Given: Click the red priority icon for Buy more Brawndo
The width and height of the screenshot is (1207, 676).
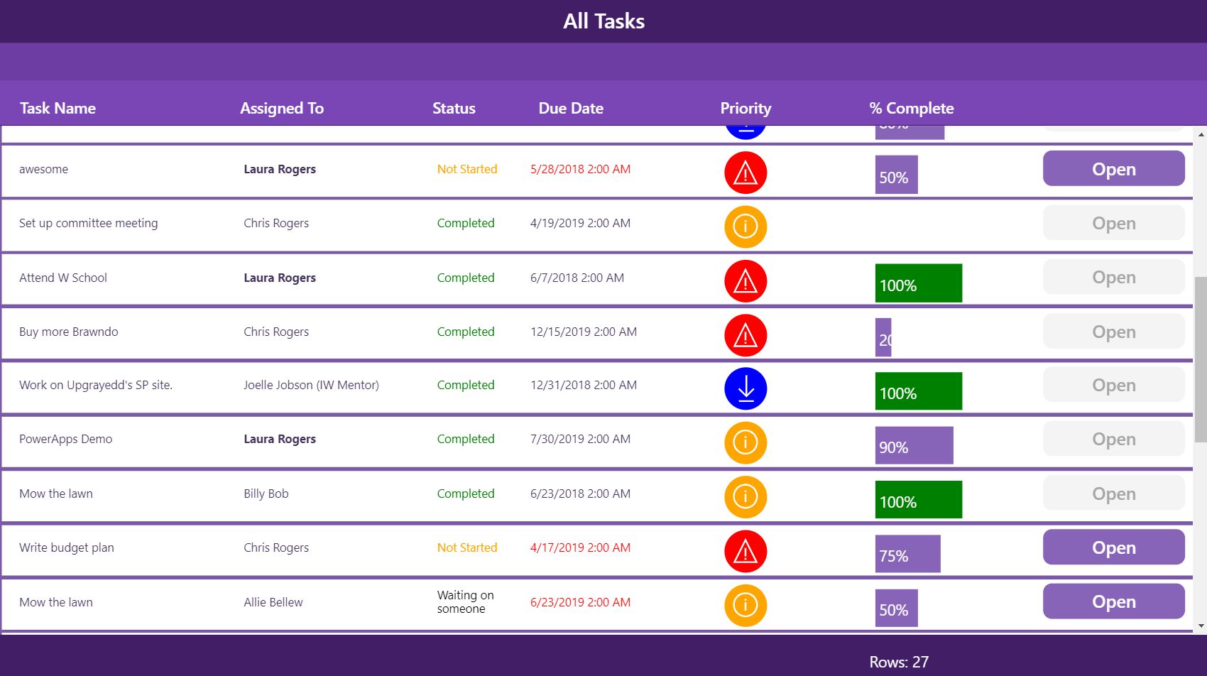Looking at the screenshot, I should pyautogui.click(x=745, y=334).
